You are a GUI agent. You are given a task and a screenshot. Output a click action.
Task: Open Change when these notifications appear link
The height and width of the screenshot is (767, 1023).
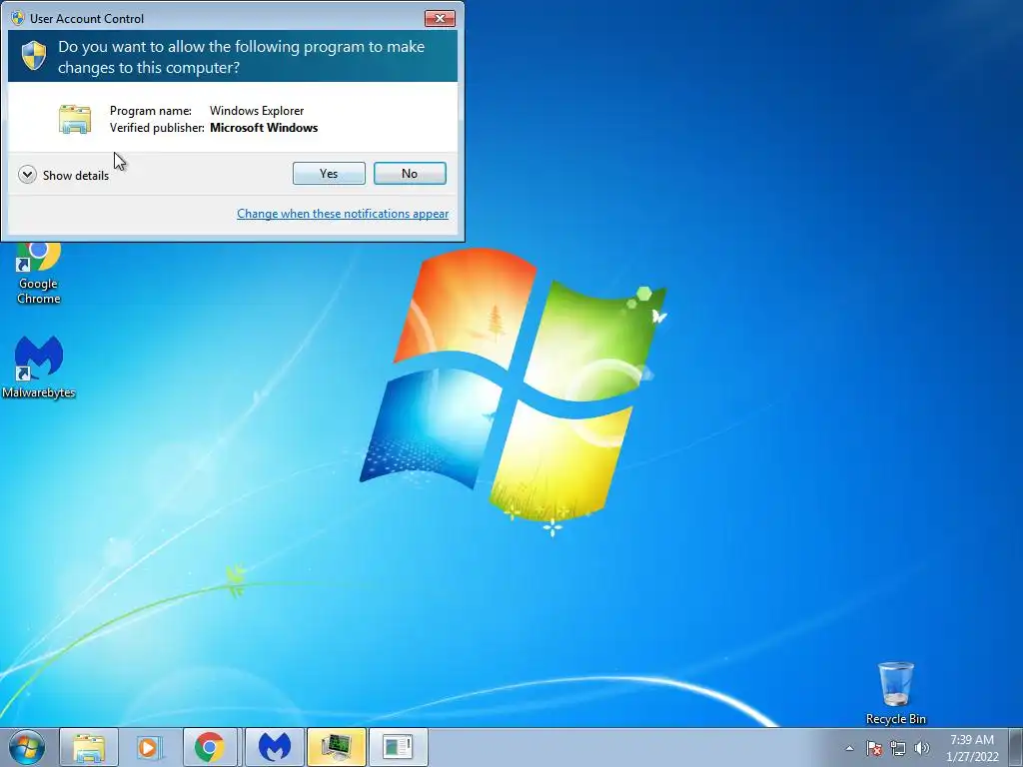pos(343,214)
